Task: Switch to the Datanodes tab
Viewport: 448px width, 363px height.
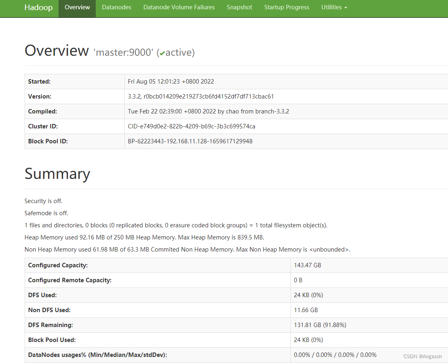Action: pos(117,7)
